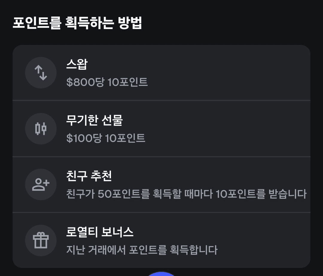The image size is (323, 276).
Task: Tap the points earning methods card
Action: (x=161, y=156)
